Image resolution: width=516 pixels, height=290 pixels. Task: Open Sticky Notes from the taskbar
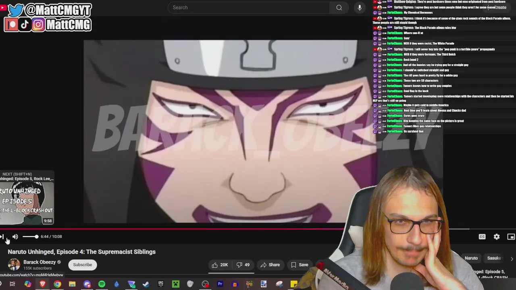pyautogui.click(x=294, y=284)
